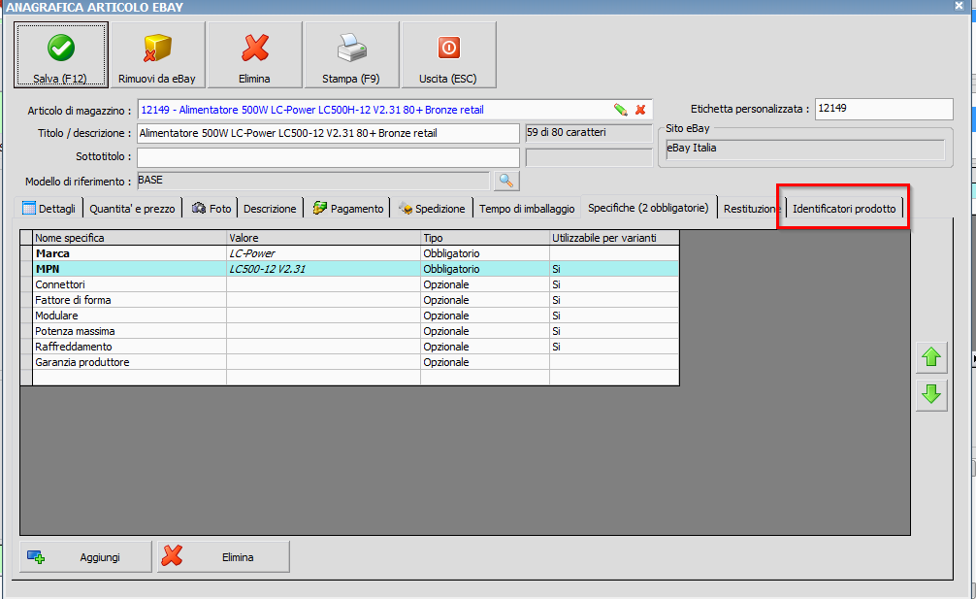Image resolution: width=976 pixels, height=599 pixels.
Task: Click the edit pencil icon in Articolo field
Action: click(621, 110)
